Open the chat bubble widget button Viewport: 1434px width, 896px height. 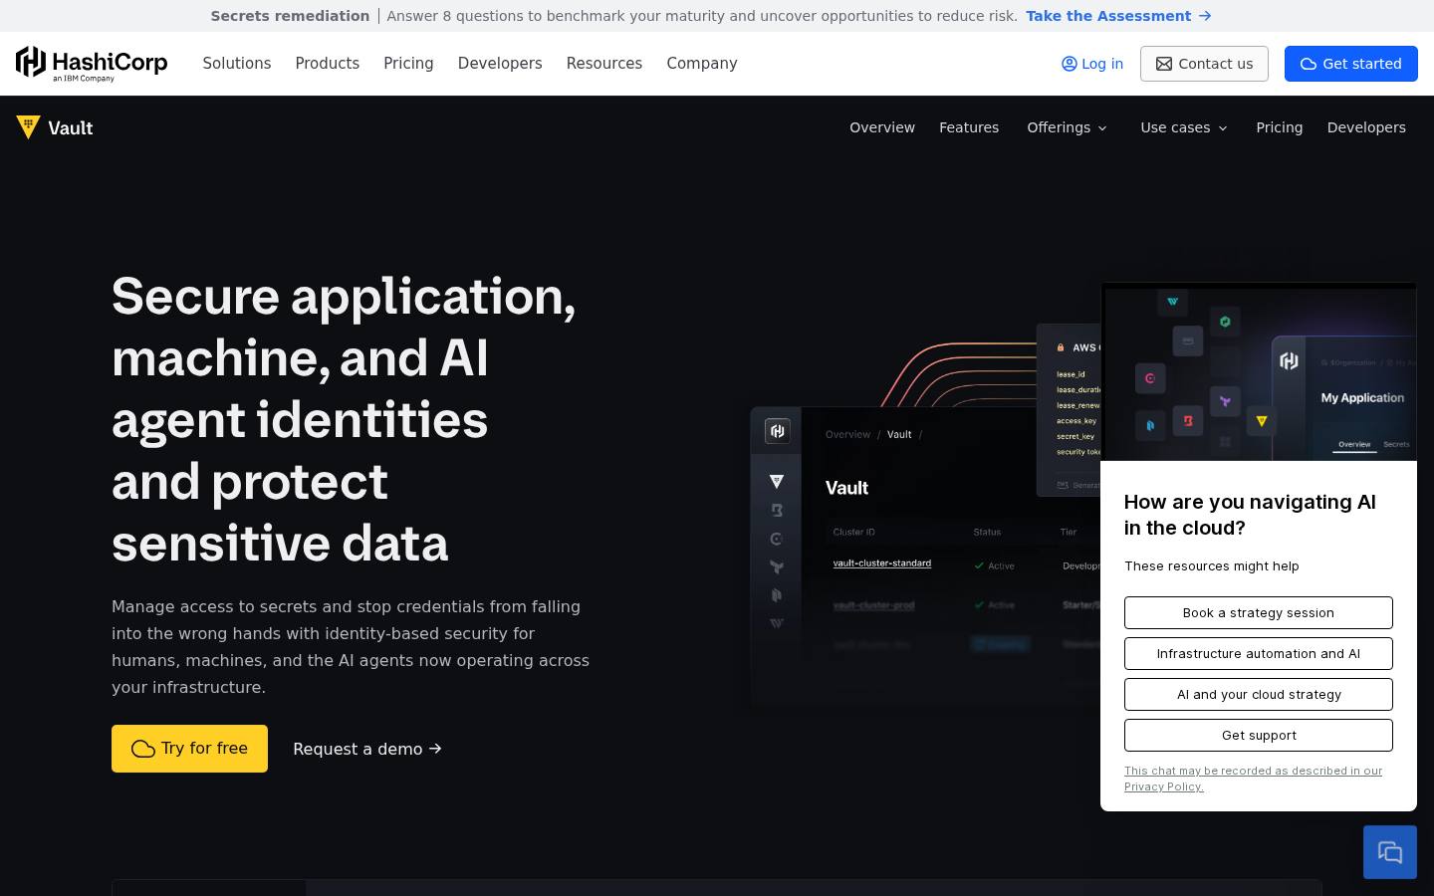[x=1390, y=852]
